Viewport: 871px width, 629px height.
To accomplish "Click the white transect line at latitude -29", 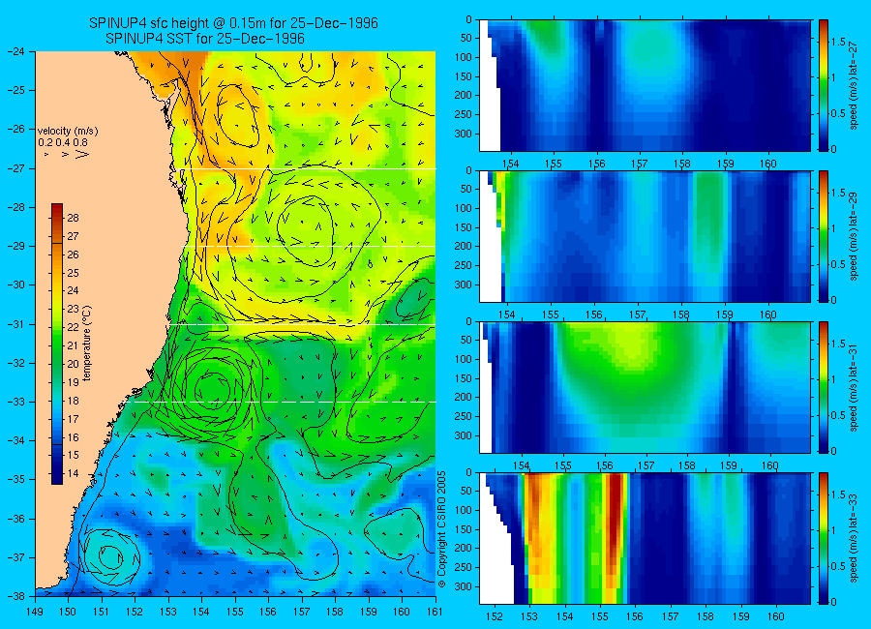I will (311, 246).
